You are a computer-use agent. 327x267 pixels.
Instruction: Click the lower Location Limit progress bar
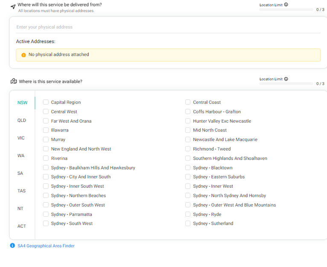pyautogui.click(x=286, y=83)
